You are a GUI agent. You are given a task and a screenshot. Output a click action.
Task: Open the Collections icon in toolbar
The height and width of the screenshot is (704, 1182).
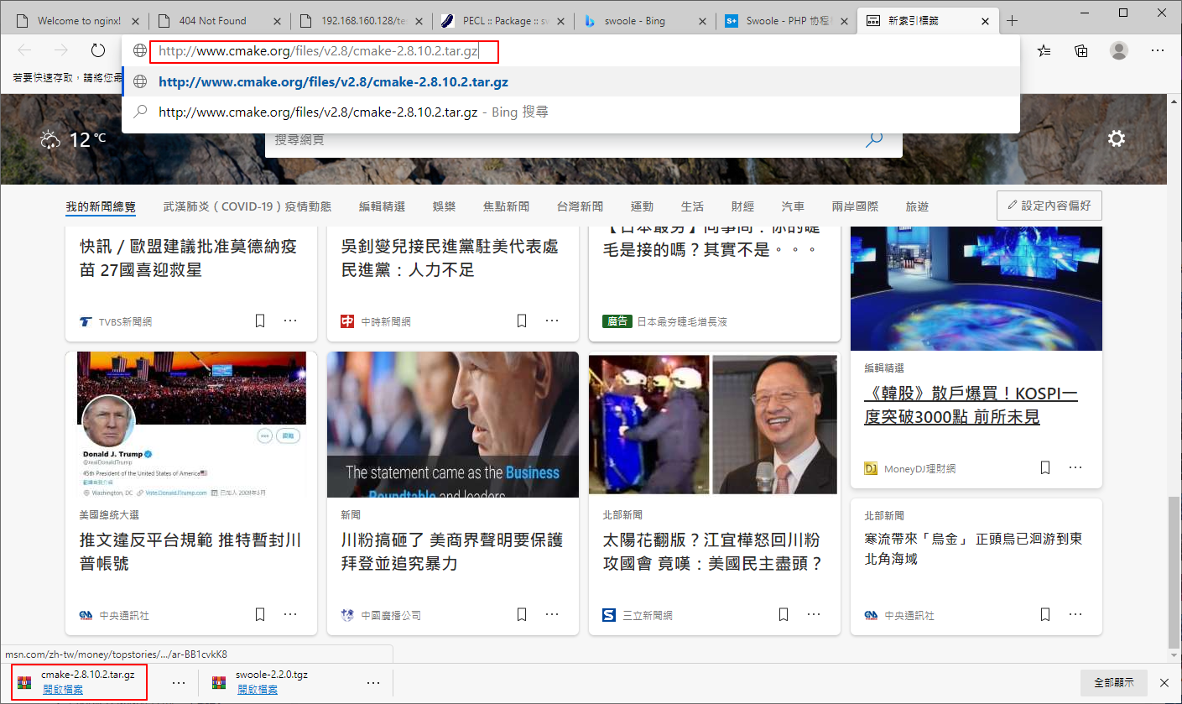coord(1081,50)
